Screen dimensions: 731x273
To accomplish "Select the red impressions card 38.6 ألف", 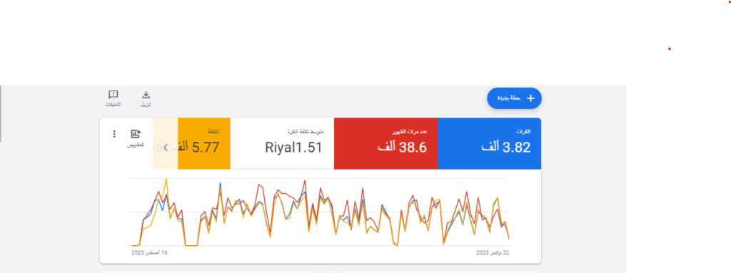I will pyautogui.click(x=386, y=143).
